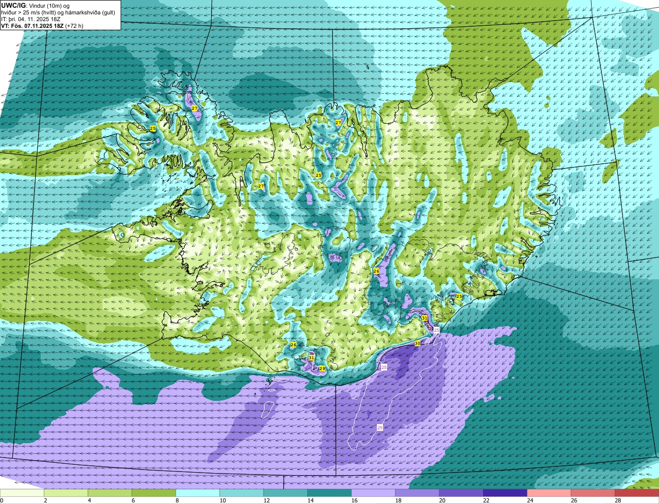Click the title text "UWC/IG: Vindur (10m) og"
The width and height of the screenshot is (659, 504).
[35, 5]
